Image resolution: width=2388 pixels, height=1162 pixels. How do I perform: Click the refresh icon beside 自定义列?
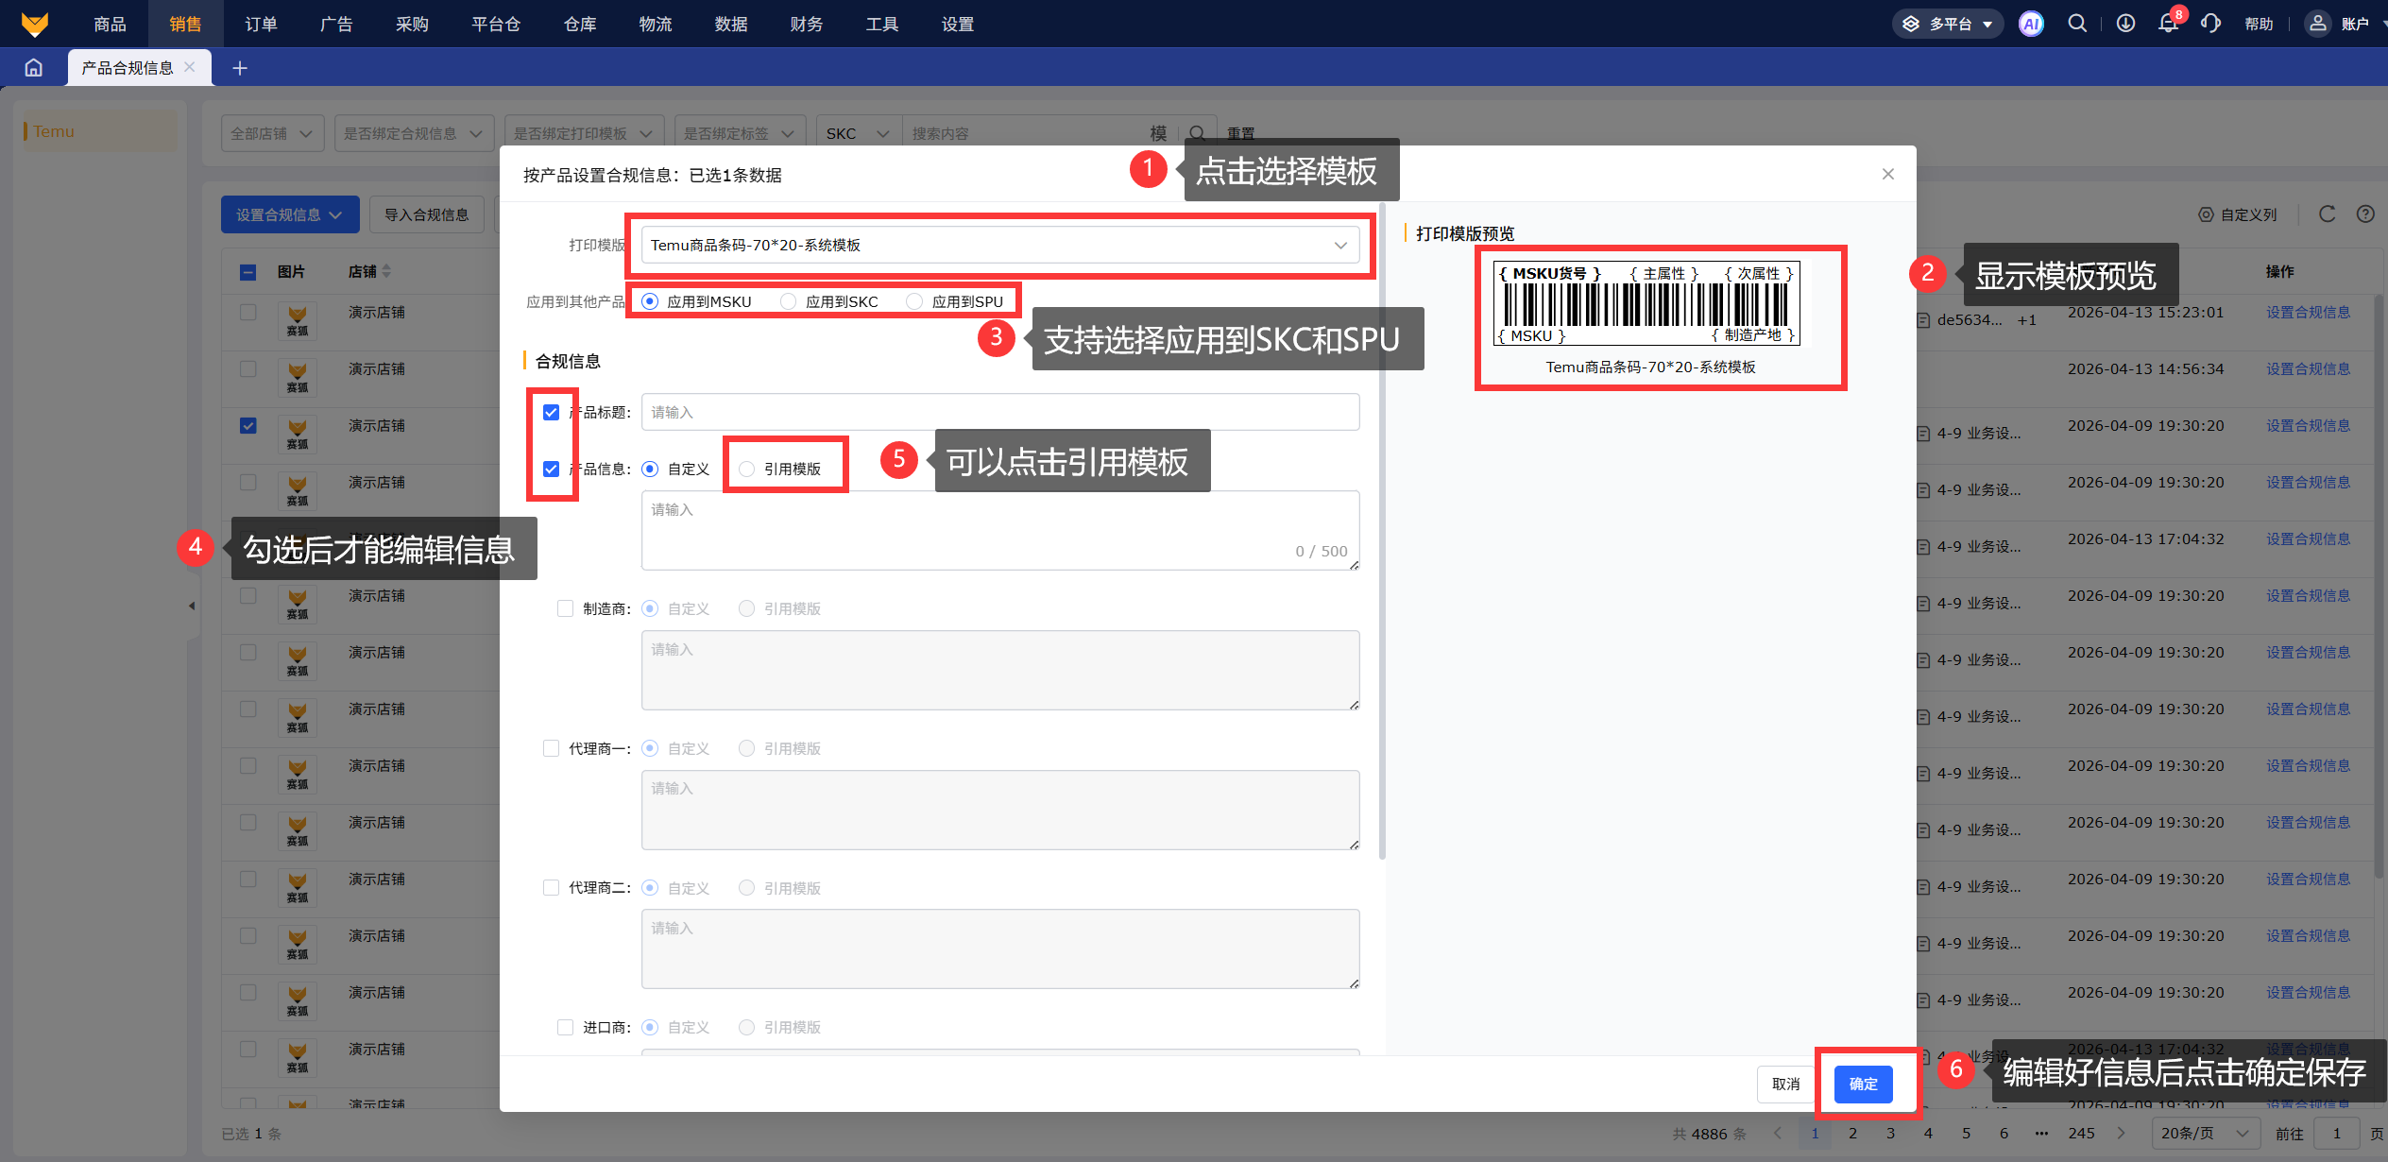click(2327, 214)
